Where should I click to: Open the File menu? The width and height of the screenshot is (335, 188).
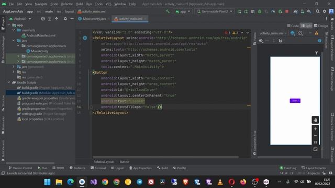pyautogui.click(x=12, y=4)
